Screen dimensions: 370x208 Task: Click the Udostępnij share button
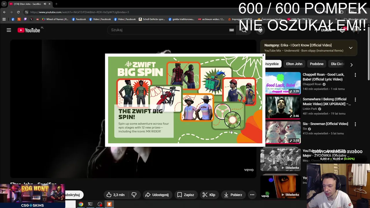(157, 195)
